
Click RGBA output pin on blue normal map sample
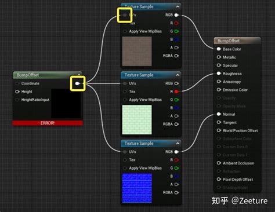coord(176,192)
